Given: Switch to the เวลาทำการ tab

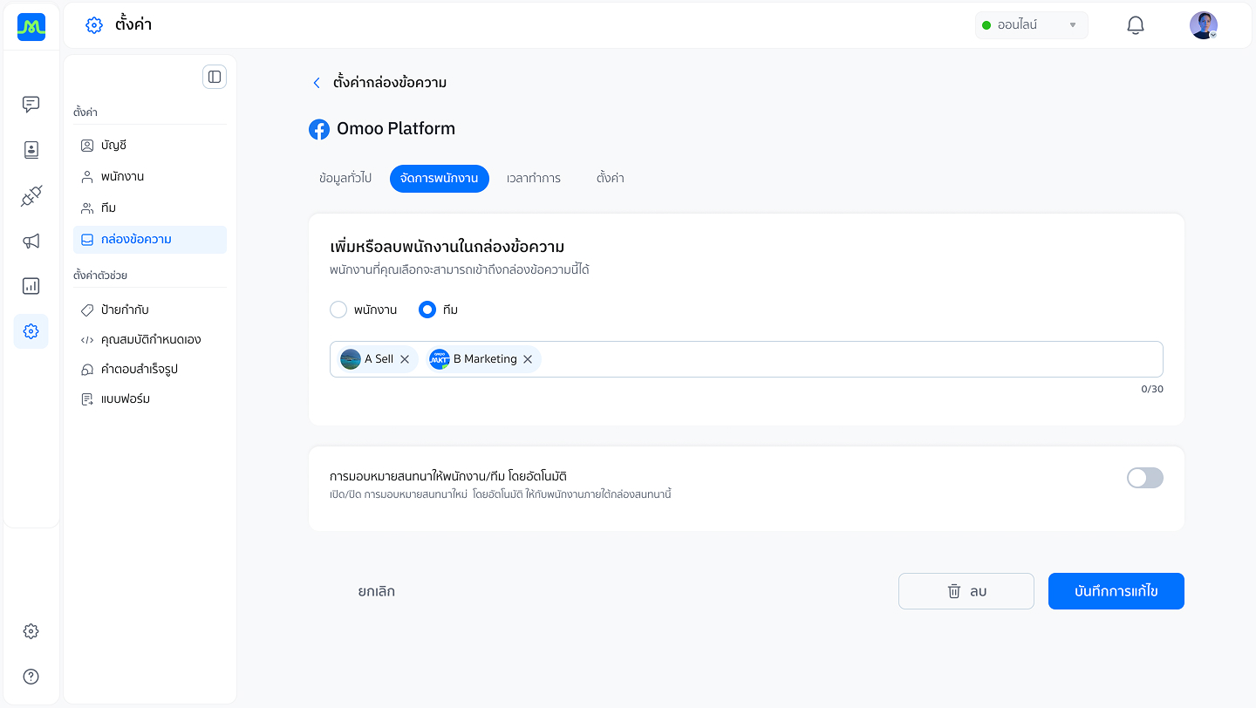Looking at the screenshot, I should pyautogui.click(x=534, y=178).
